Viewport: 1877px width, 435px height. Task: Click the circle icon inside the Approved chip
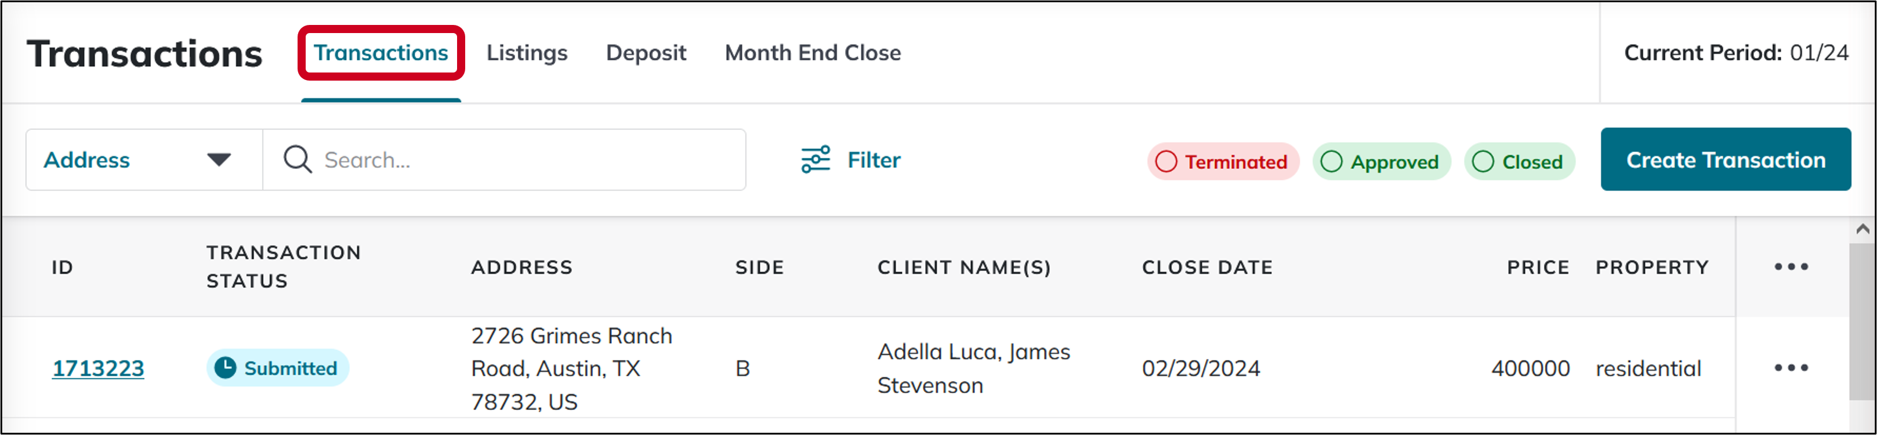click(1331, 161)
